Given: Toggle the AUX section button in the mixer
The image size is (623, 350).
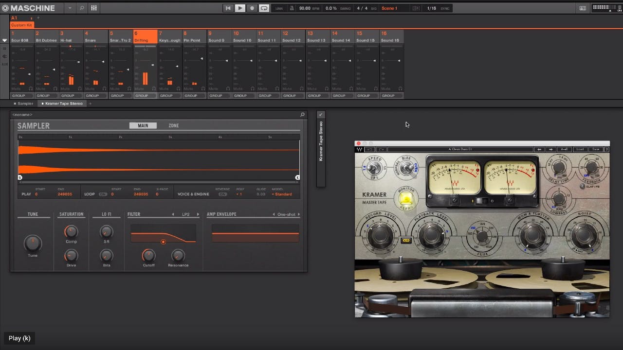Looking at the screenshot, I should pos(4,64).
